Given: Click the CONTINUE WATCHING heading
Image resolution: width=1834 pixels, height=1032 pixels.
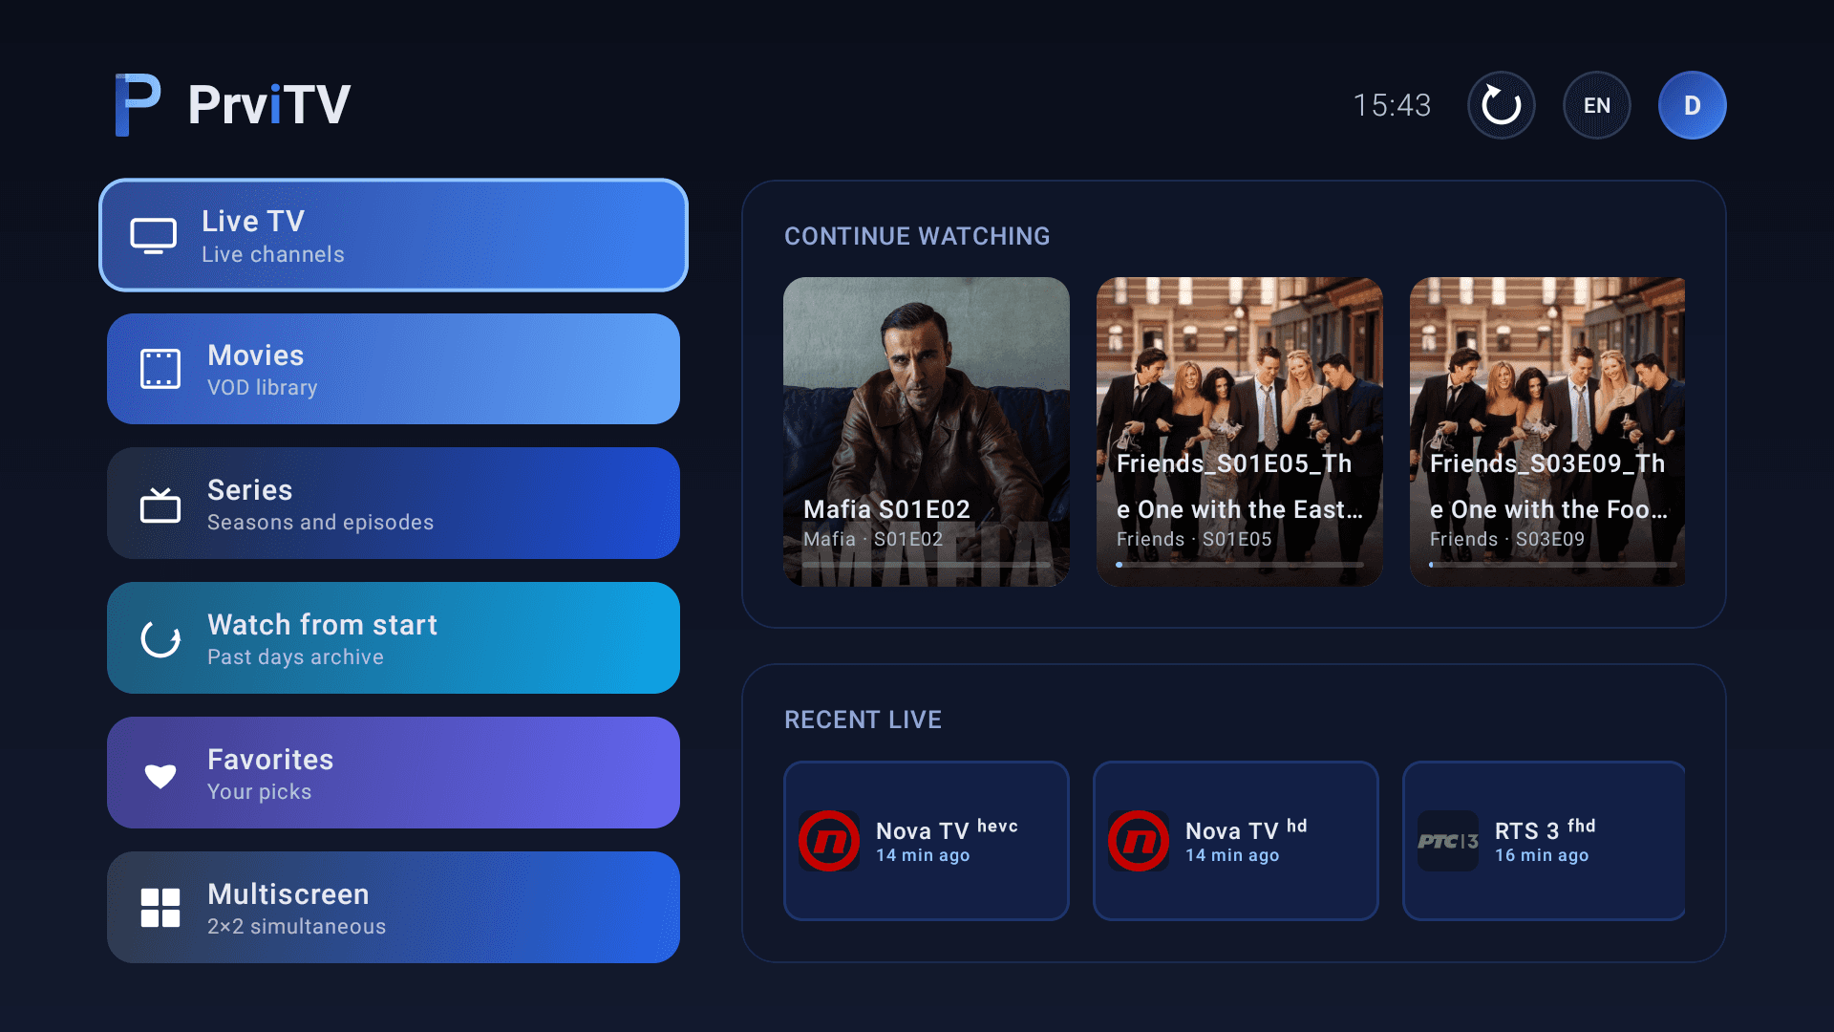Looking at the screenshot, I should click(x=917, y=236).
